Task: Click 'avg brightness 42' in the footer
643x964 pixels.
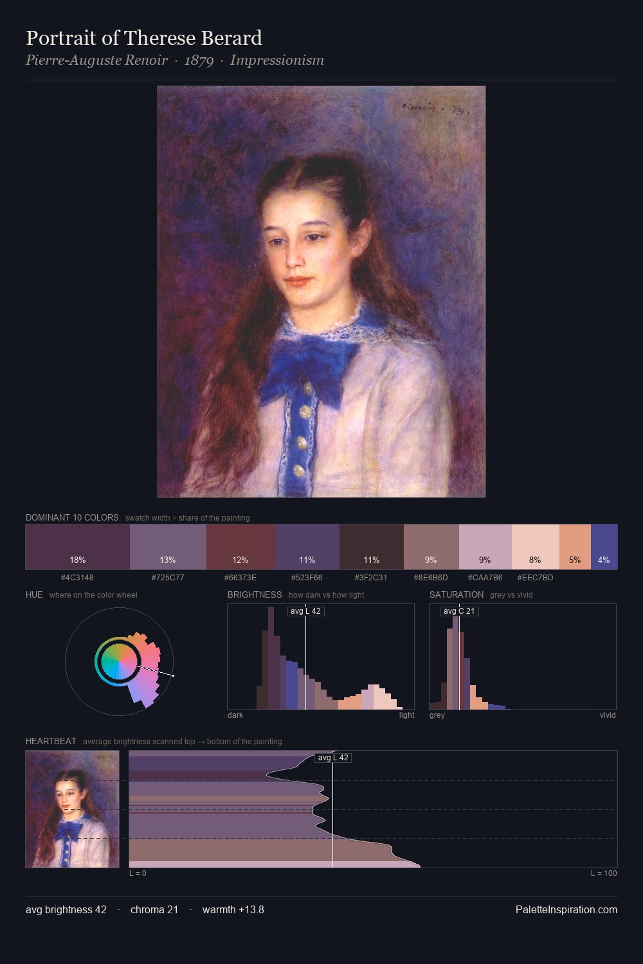Action: pyautogui.click(x=66, y=909)
